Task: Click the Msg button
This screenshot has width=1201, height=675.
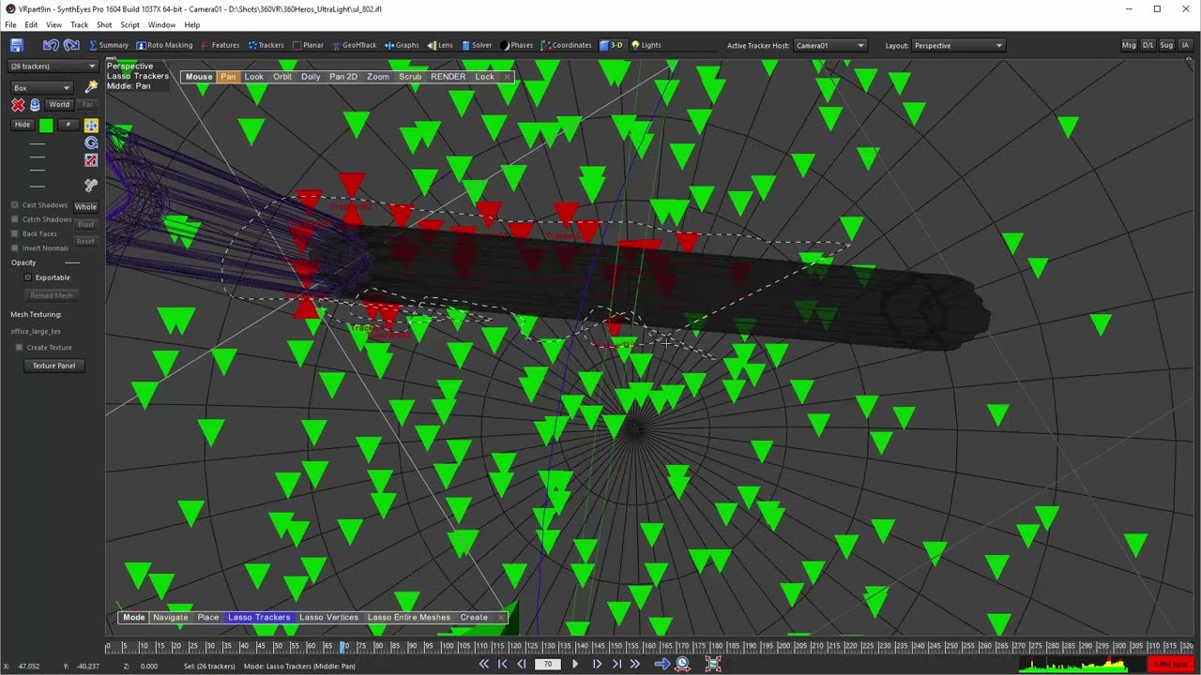Action: (x=1129, y=45)
